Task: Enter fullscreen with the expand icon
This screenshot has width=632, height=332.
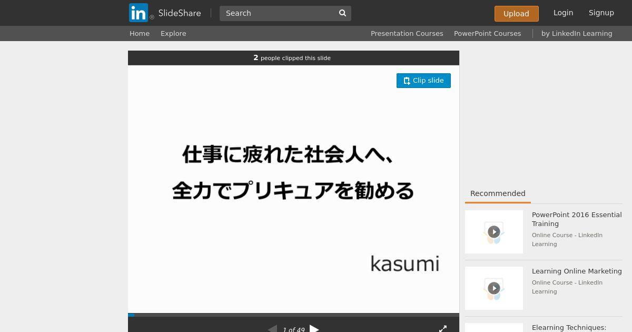Action: tap(443, 329)
